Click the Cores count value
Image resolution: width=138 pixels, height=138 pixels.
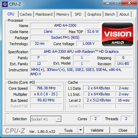95,119
